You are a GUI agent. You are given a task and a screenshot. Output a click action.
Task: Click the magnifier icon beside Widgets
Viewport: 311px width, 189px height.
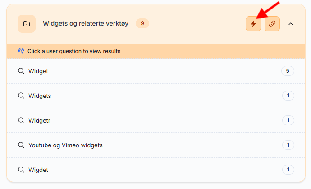click(x=21, y=96)
